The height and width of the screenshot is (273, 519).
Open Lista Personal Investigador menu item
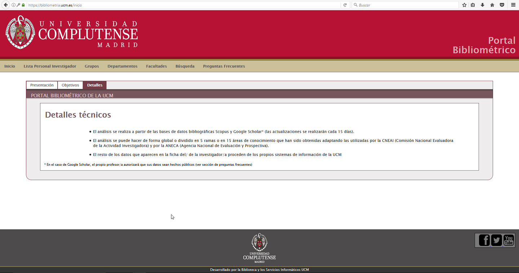[x=50, y=66]
